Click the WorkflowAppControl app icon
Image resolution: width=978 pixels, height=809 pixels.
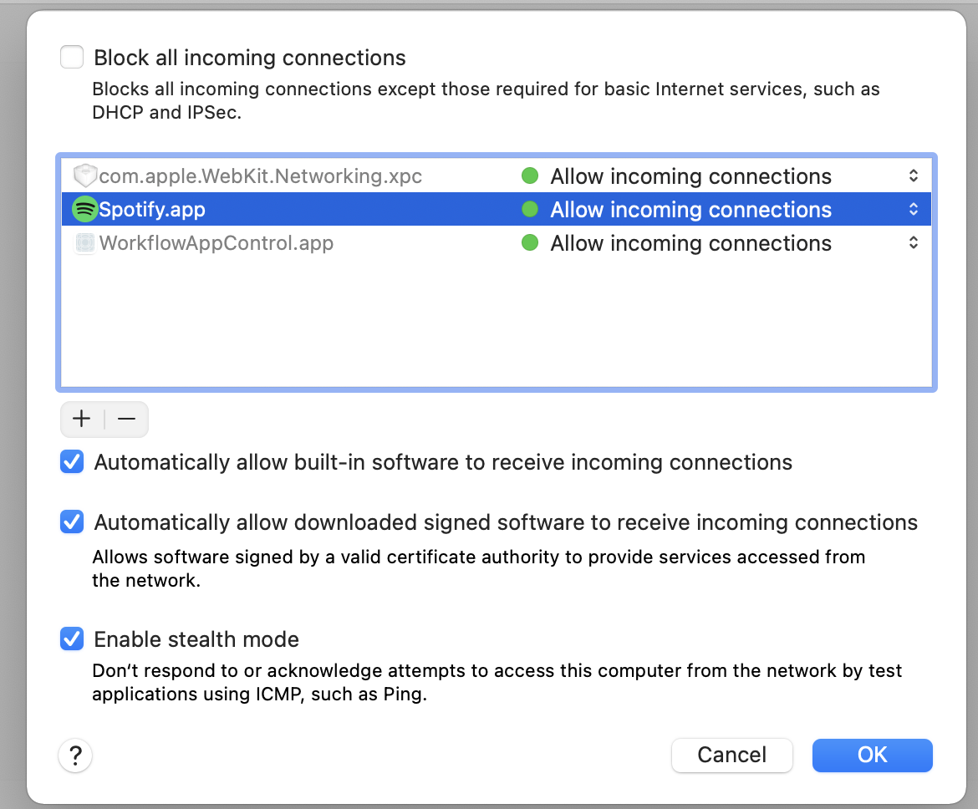pyautogui.click(x=84, y=243)
